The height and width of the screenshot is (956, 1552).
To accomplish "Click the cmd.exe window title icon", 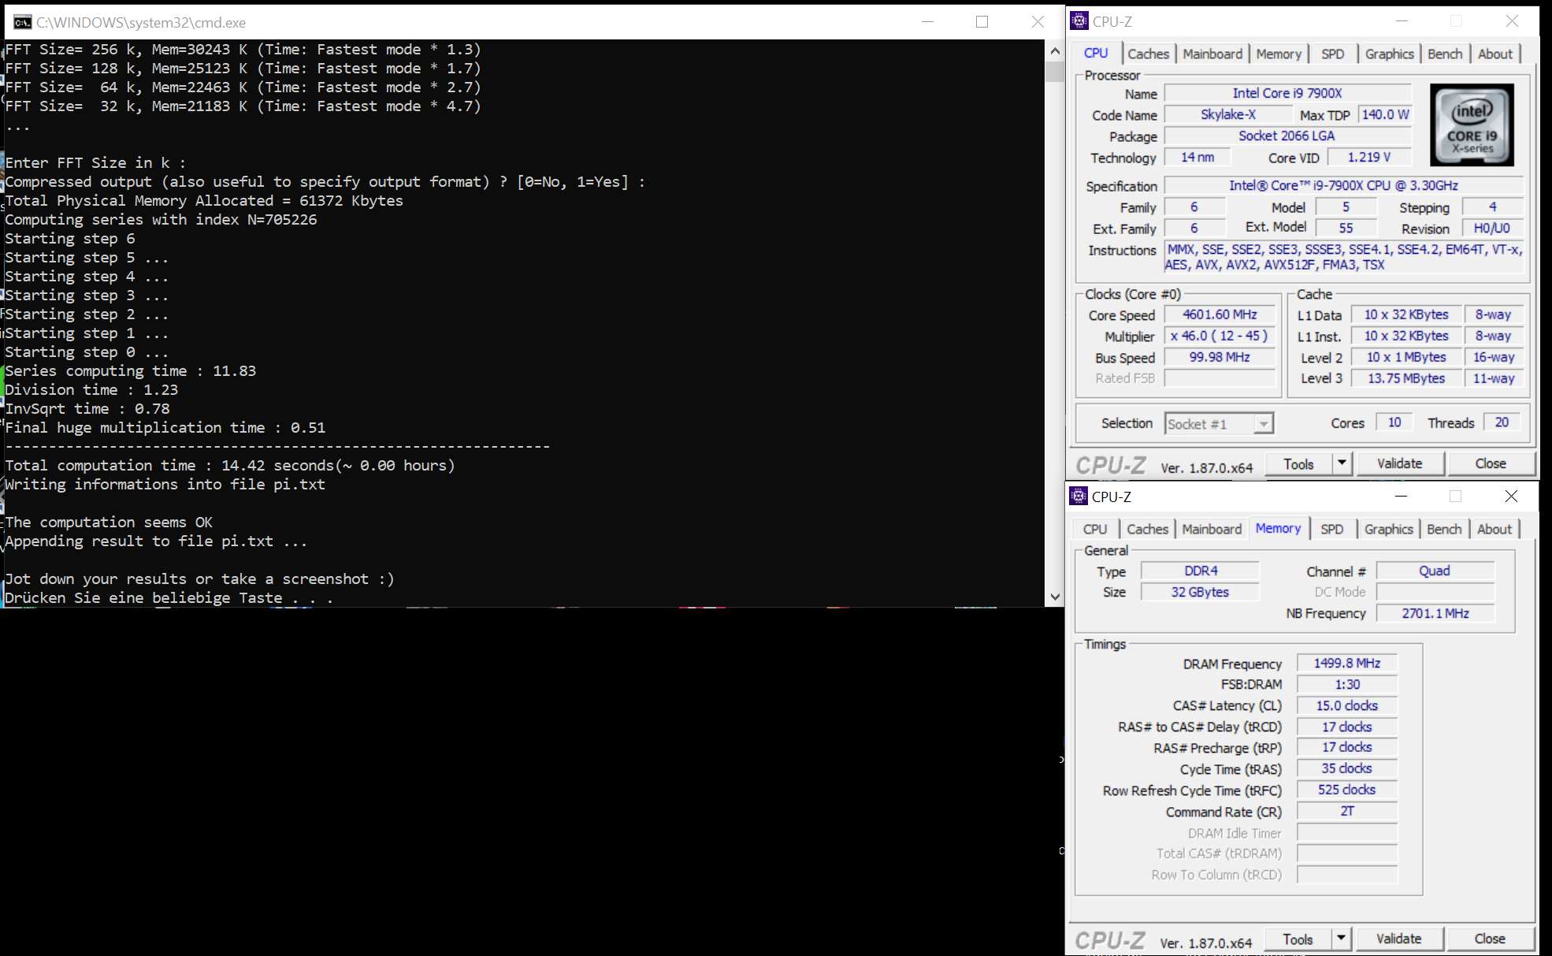I will tap(23, 22).
